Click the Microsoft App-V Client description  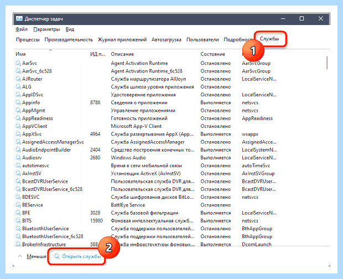136,126
